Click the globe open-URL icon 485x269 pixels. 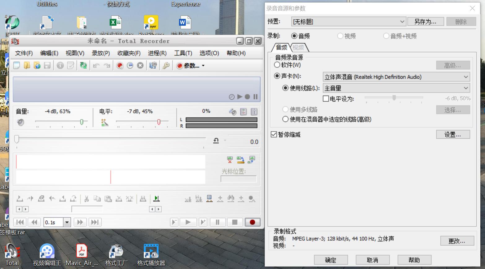(37, 65)
